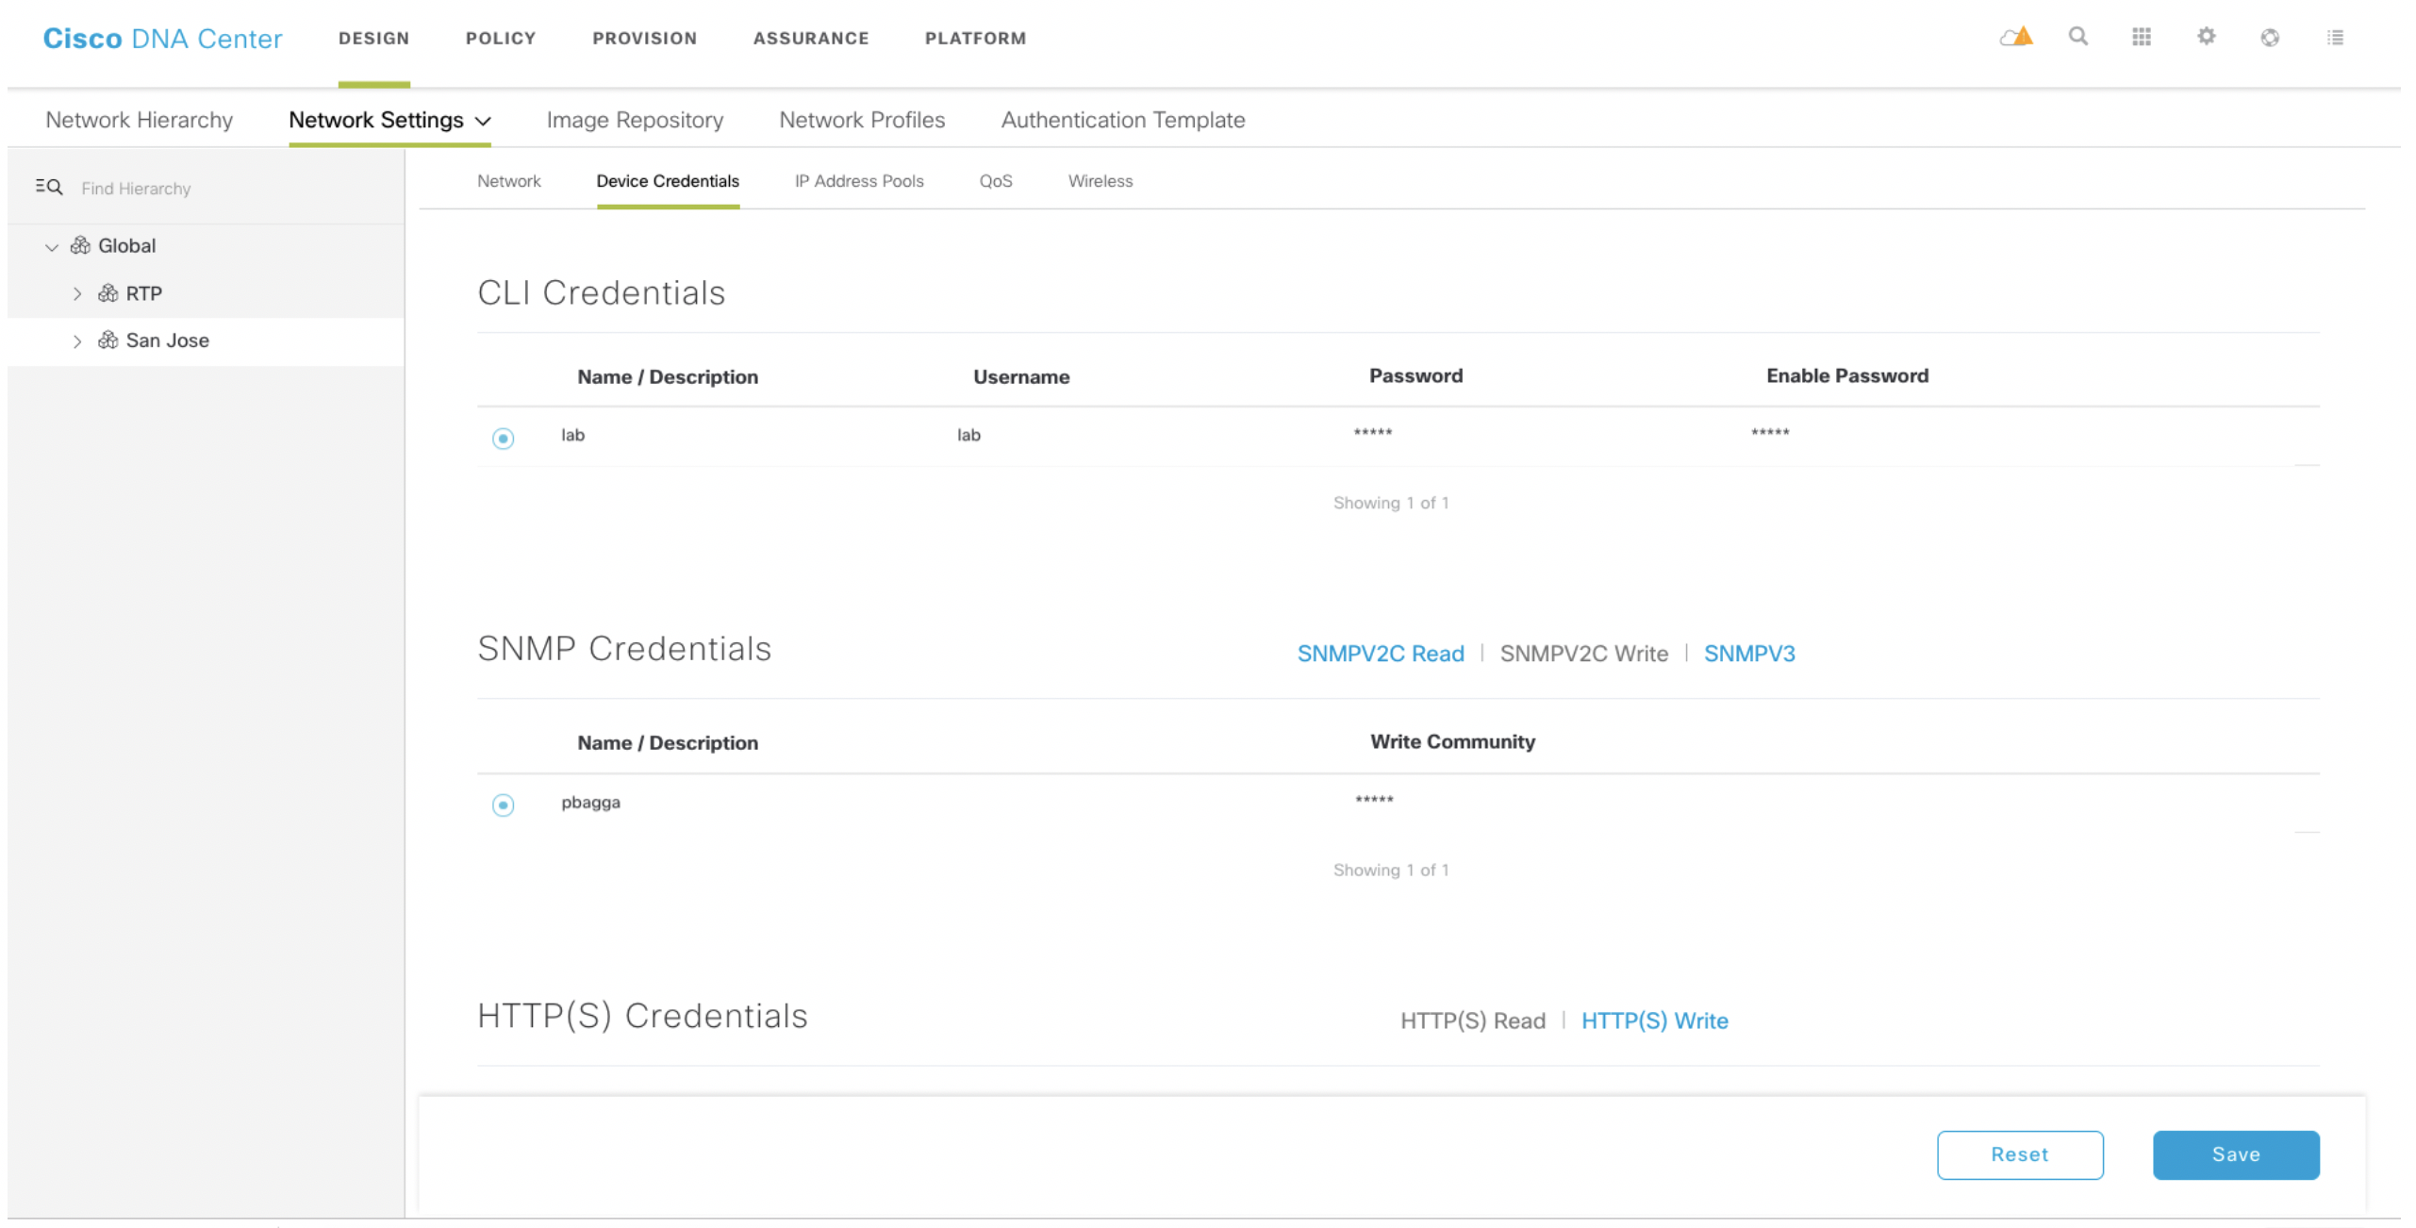Collapse the Global hierarchy node

pos(52,247)
